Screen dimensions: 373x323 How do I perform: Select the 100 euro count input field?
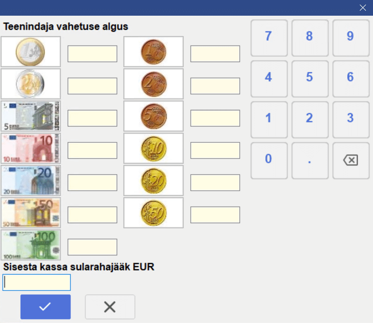click(92, 247)
